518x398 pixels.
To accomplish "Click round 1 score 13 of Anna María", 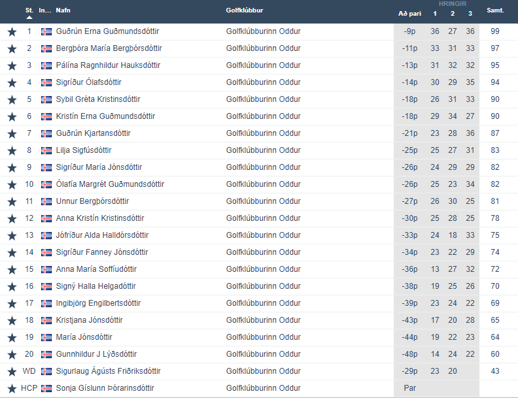I will coord(435,269).
